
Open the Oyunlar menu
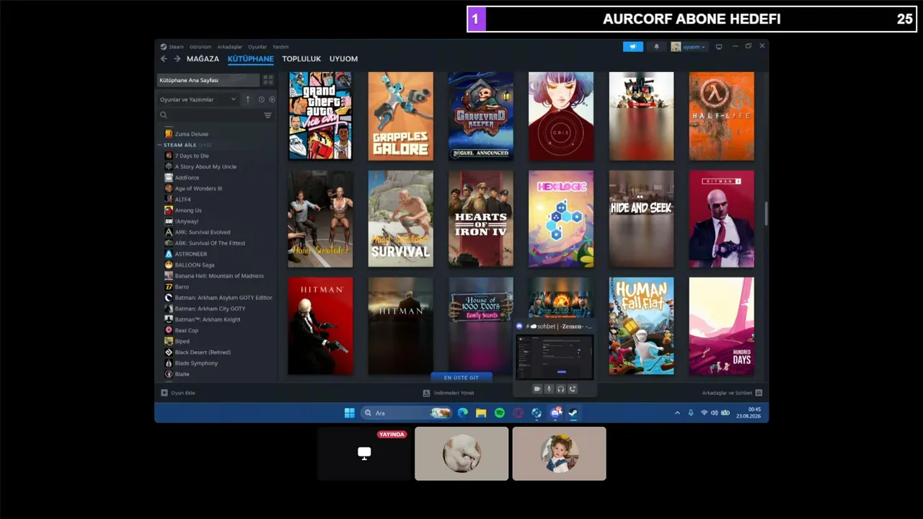pyautogui.click(x=257, y=47)
